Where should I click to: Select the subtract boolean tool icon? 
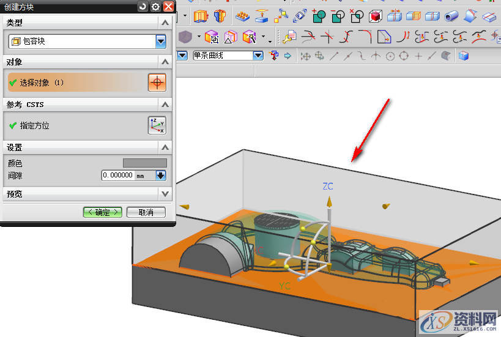coord(337,16)
